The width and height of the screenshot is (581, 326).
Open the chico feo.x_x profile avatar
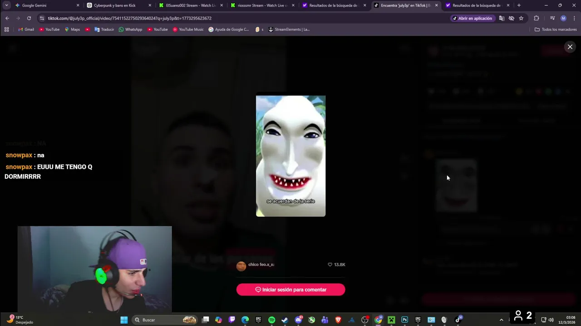[241, 266]
